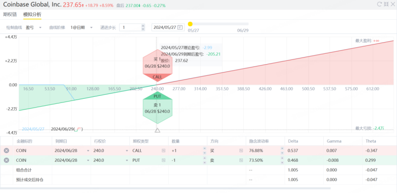The image size is (397, 193).
Task: Click the 数量 column header
Action: 175,141
